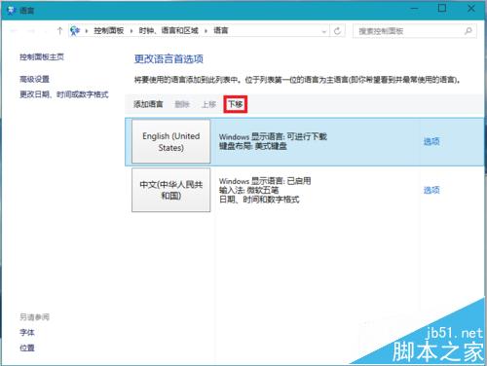Click 下移 to move language down
This screenshot has height=366, width=487.
pos(236,104)
